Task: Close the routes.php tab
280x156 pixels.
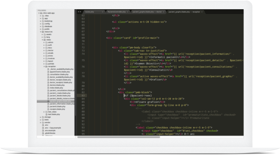Action: click(x=103, y=12)
